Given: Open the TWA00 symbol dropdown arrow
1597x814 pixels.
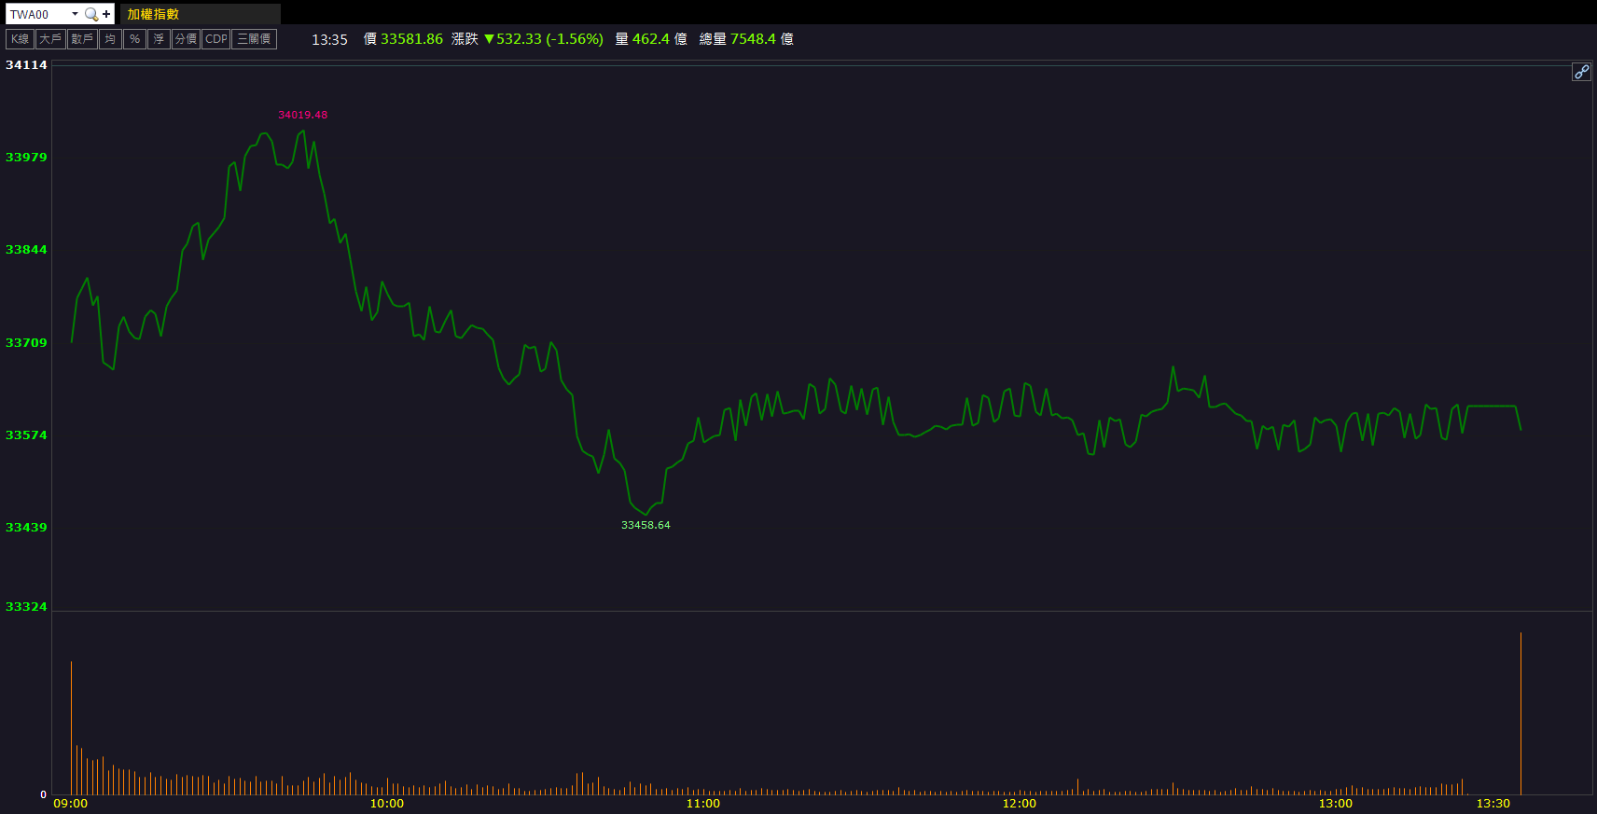Looking at the screenshot, I should click(x=75, y=14).
